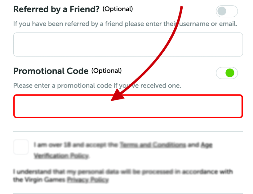The width and height of the screenshot is (253, 194).
Task: Click the grey knob of the referral toggle
Action: click(222, 11)
